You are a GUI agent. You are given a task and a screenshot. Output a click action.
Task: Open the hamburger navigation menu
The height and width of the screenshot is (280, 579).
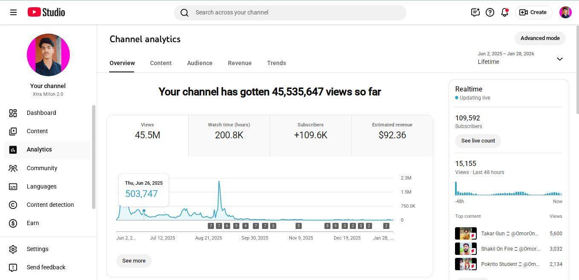(13, 12)
